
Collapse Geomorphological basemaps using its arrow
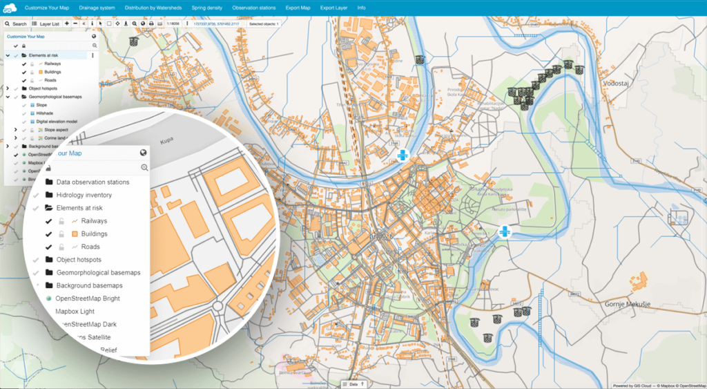pos(8,97)
